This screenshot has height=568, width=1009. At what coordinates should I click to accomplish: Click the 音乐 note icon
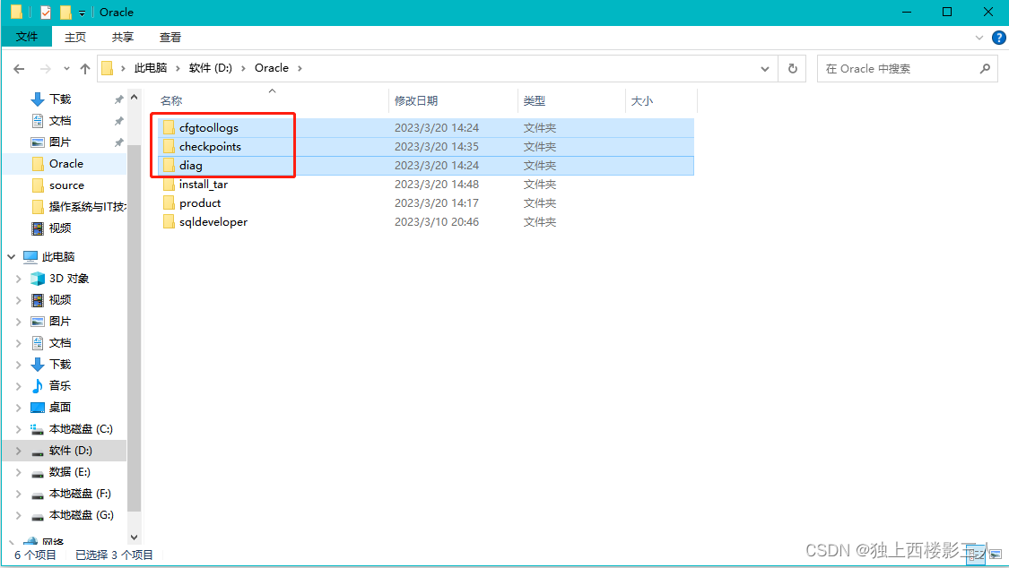[x=38, y=385]
